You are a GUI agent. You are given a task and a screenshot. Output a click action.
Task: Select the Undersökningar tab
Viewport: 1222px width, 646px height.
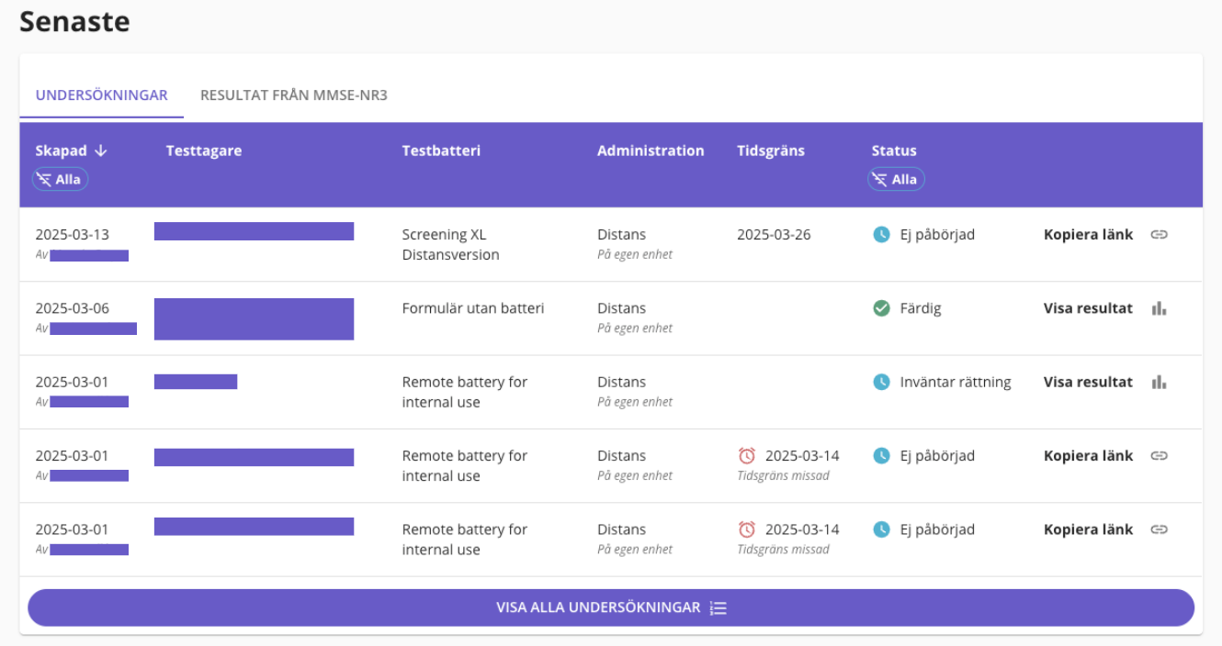point(101,95)
